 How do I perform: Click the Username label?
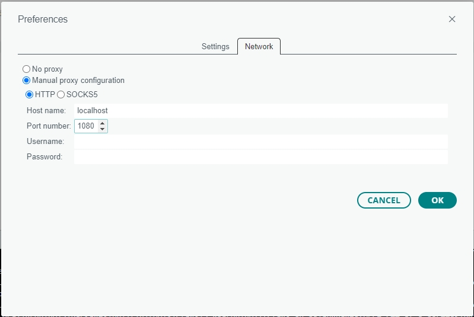tap(45, 141)
